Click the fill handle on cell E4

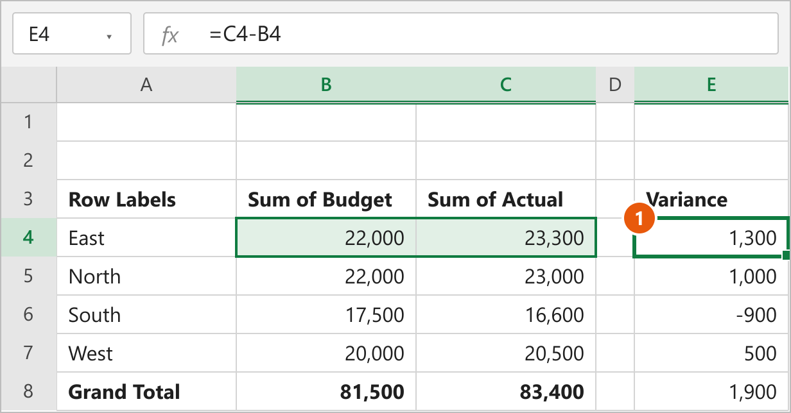787,256
